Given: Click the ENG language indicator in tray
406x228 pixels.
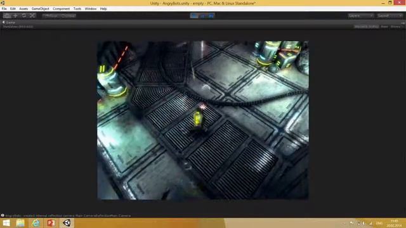Looking at the screenshot, I should 379,223.
